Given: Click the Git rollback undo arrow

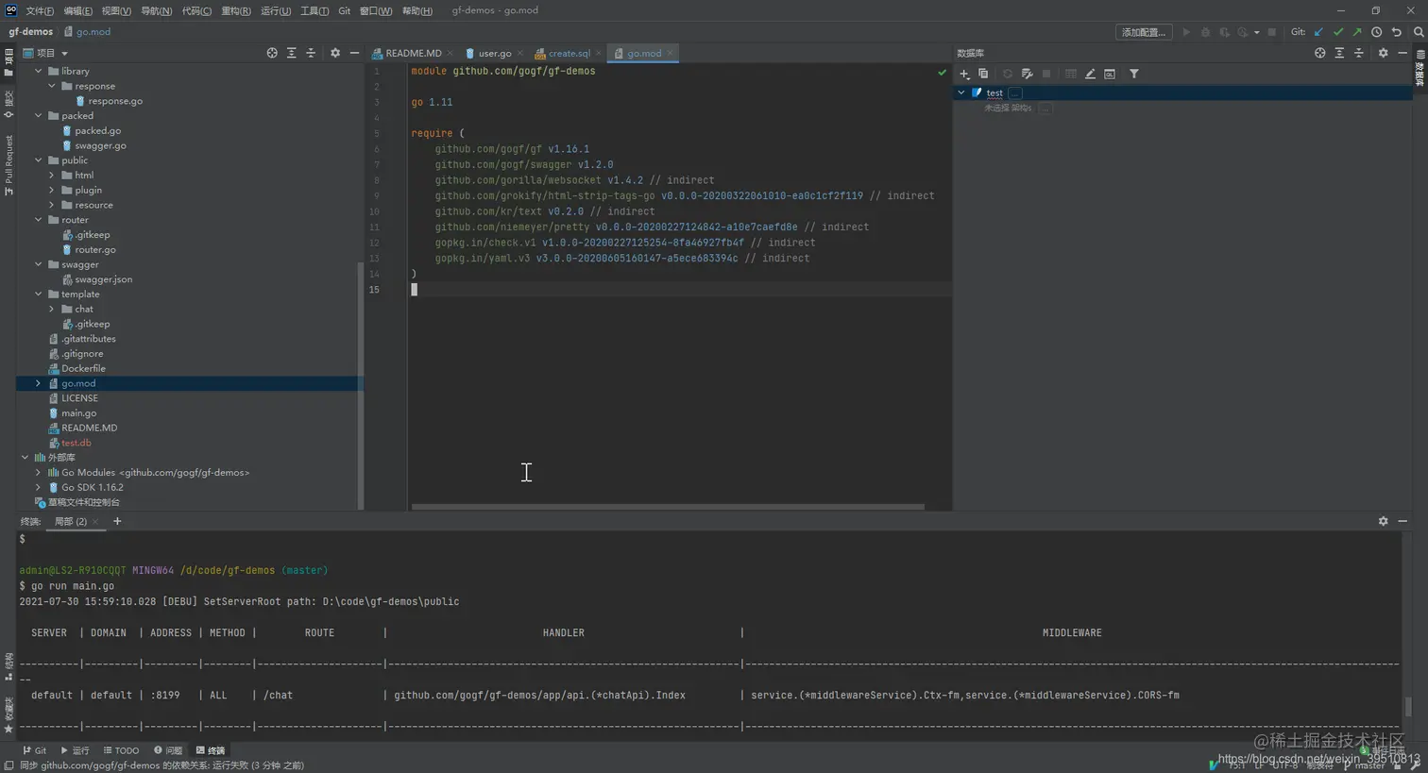Looking at the screenshot, I should 1397,32.
